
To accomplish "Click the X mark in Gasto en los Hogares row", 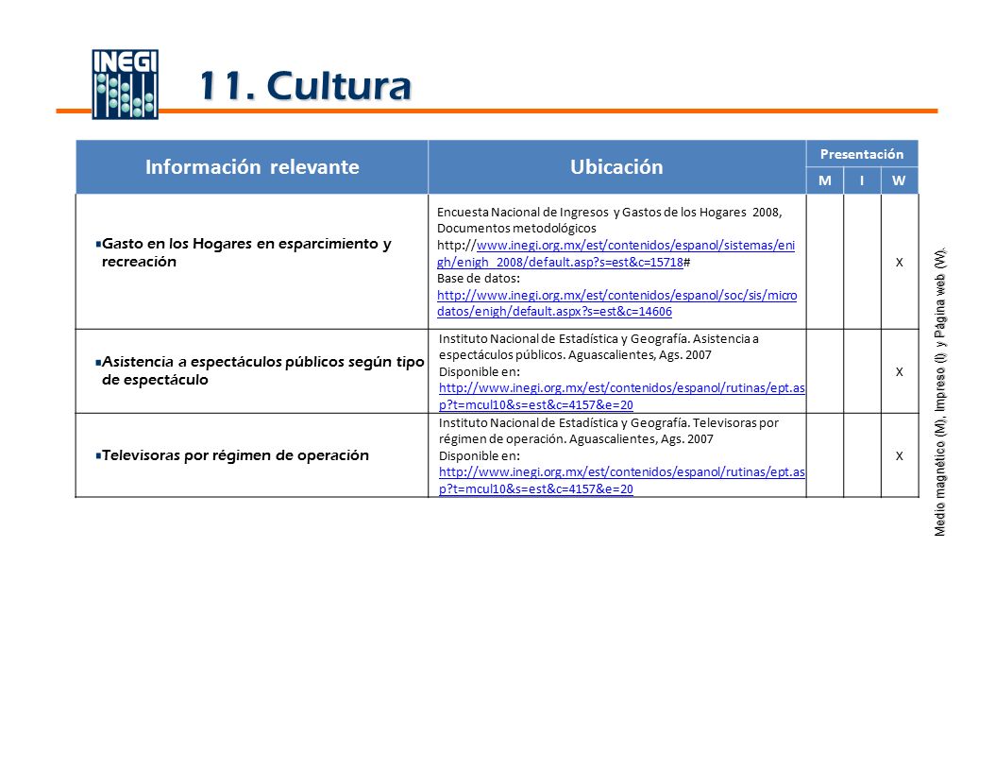I will coord(899,262).
